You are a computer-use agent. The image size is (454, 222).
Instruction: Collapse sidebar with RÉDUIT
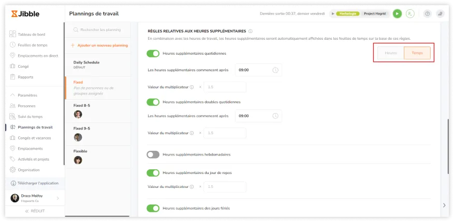pyautogui.click(x=35, y=211)
